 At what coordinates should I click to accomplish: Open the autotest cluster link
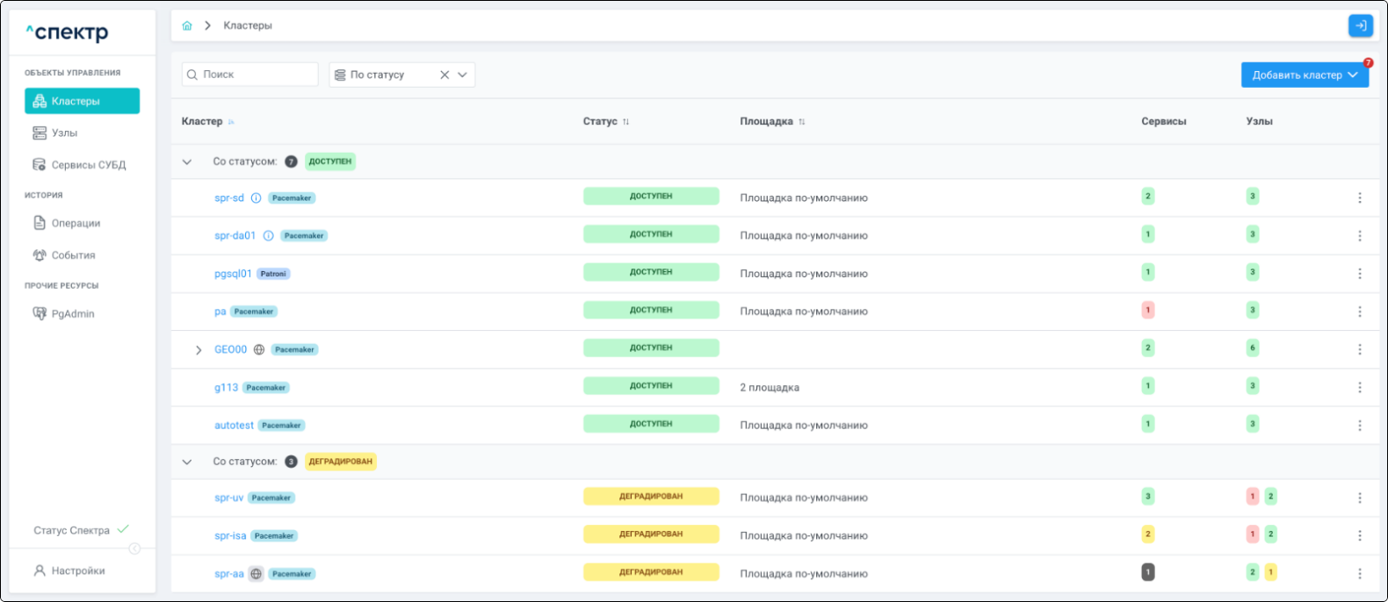(234, 425)
